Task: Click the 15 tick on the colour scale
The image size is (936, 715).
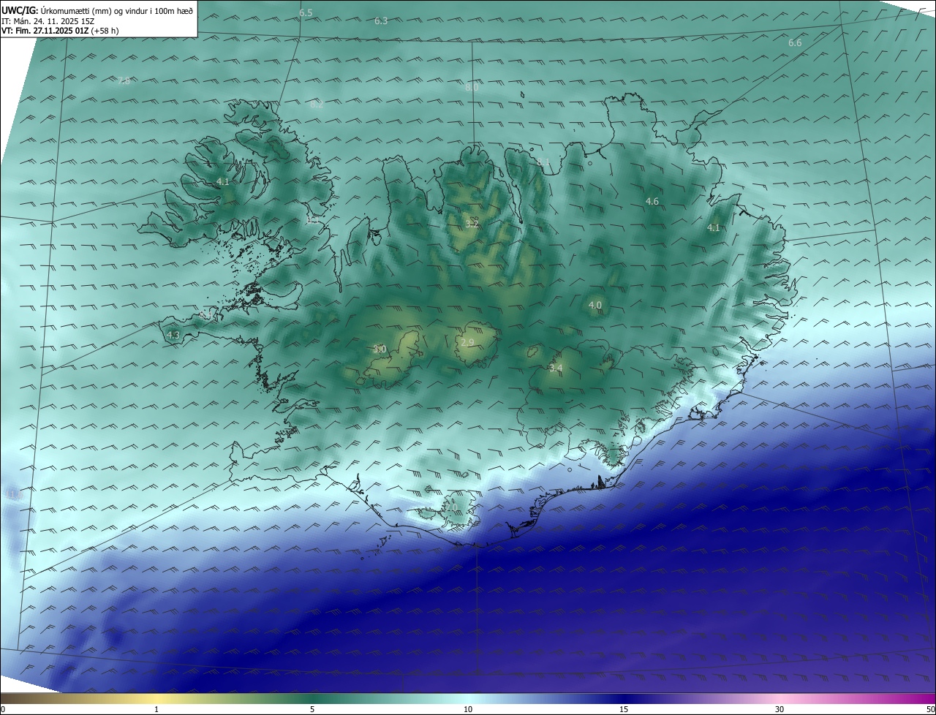Action: tap(624, 709)
